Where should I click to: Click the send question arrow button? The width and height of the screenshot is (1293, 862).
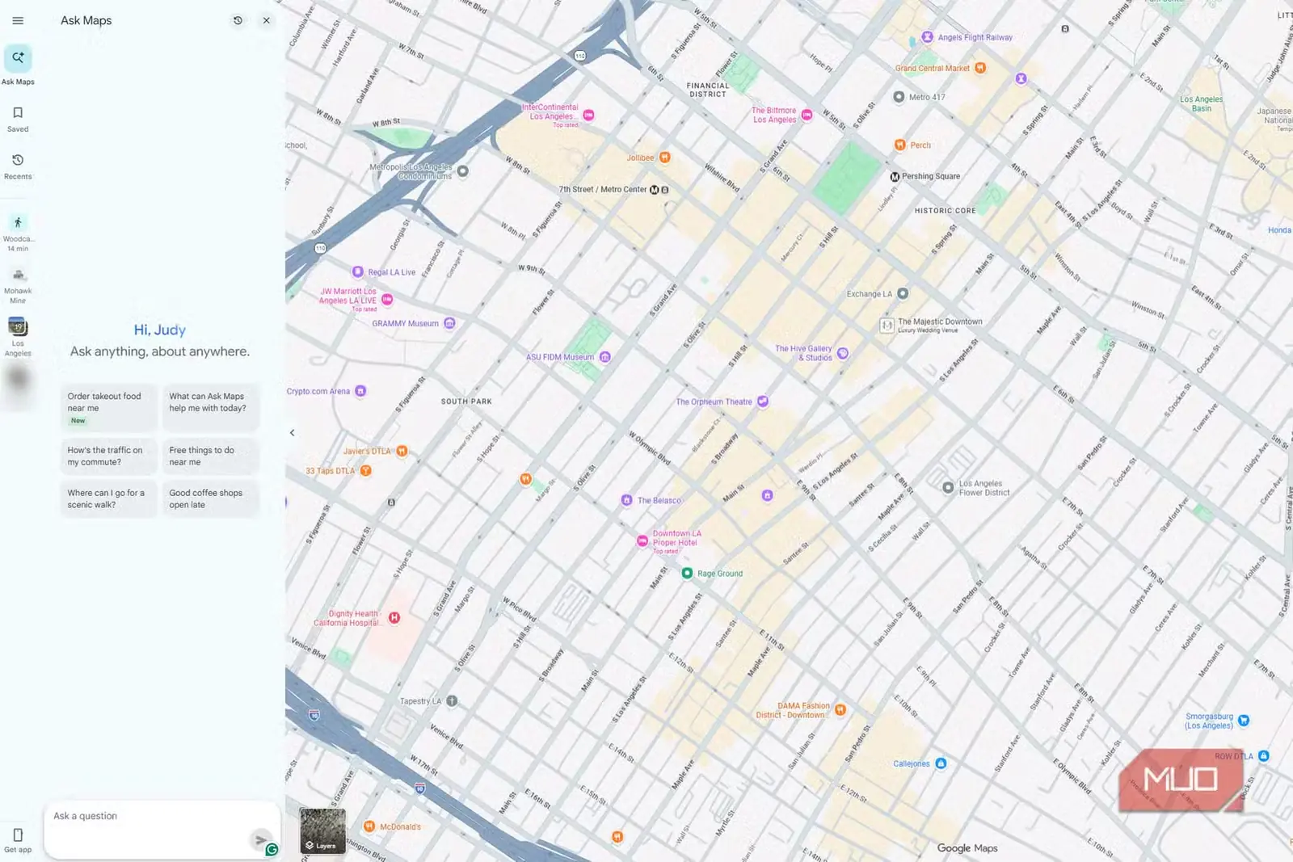point(260,840)
